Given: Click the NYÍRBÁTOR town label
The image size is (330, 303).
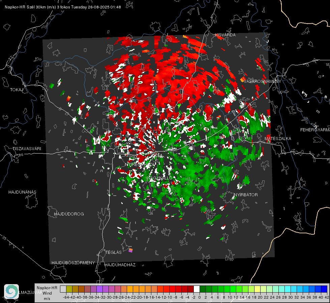Looking at the screenshot, I should click(246, 195).
